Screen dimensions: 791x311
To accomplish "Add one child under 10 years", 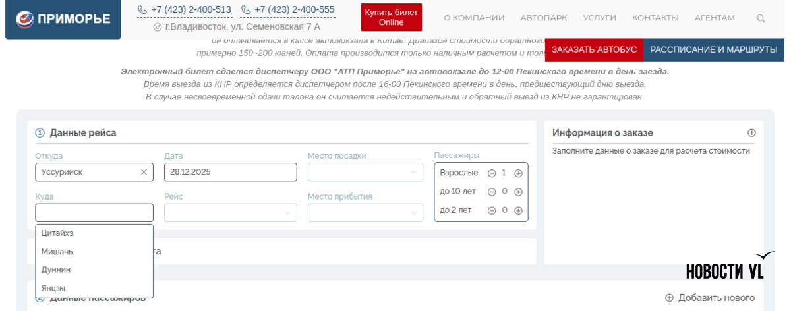I will pyautogui.click(x=518, y=192).
